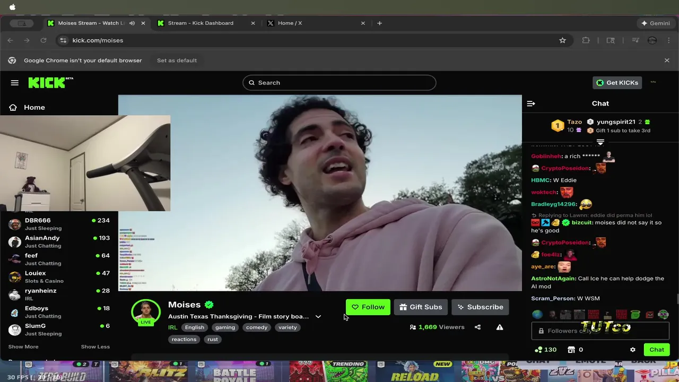Click the followers-only chat input box

point(600,331)
